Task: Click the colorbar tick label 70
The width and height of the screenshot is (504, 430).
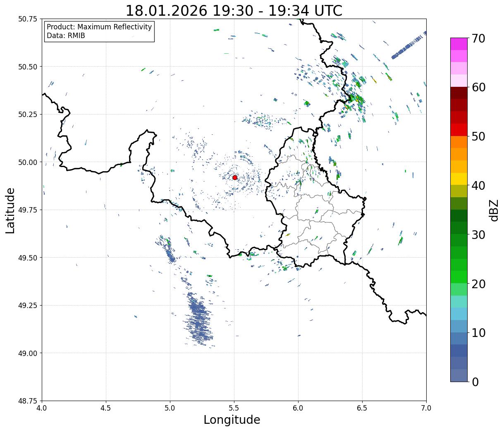Action: (478, 38)
